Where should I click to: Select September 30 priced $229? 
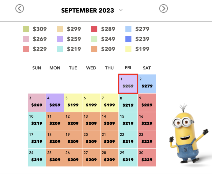tap(147, 157)
